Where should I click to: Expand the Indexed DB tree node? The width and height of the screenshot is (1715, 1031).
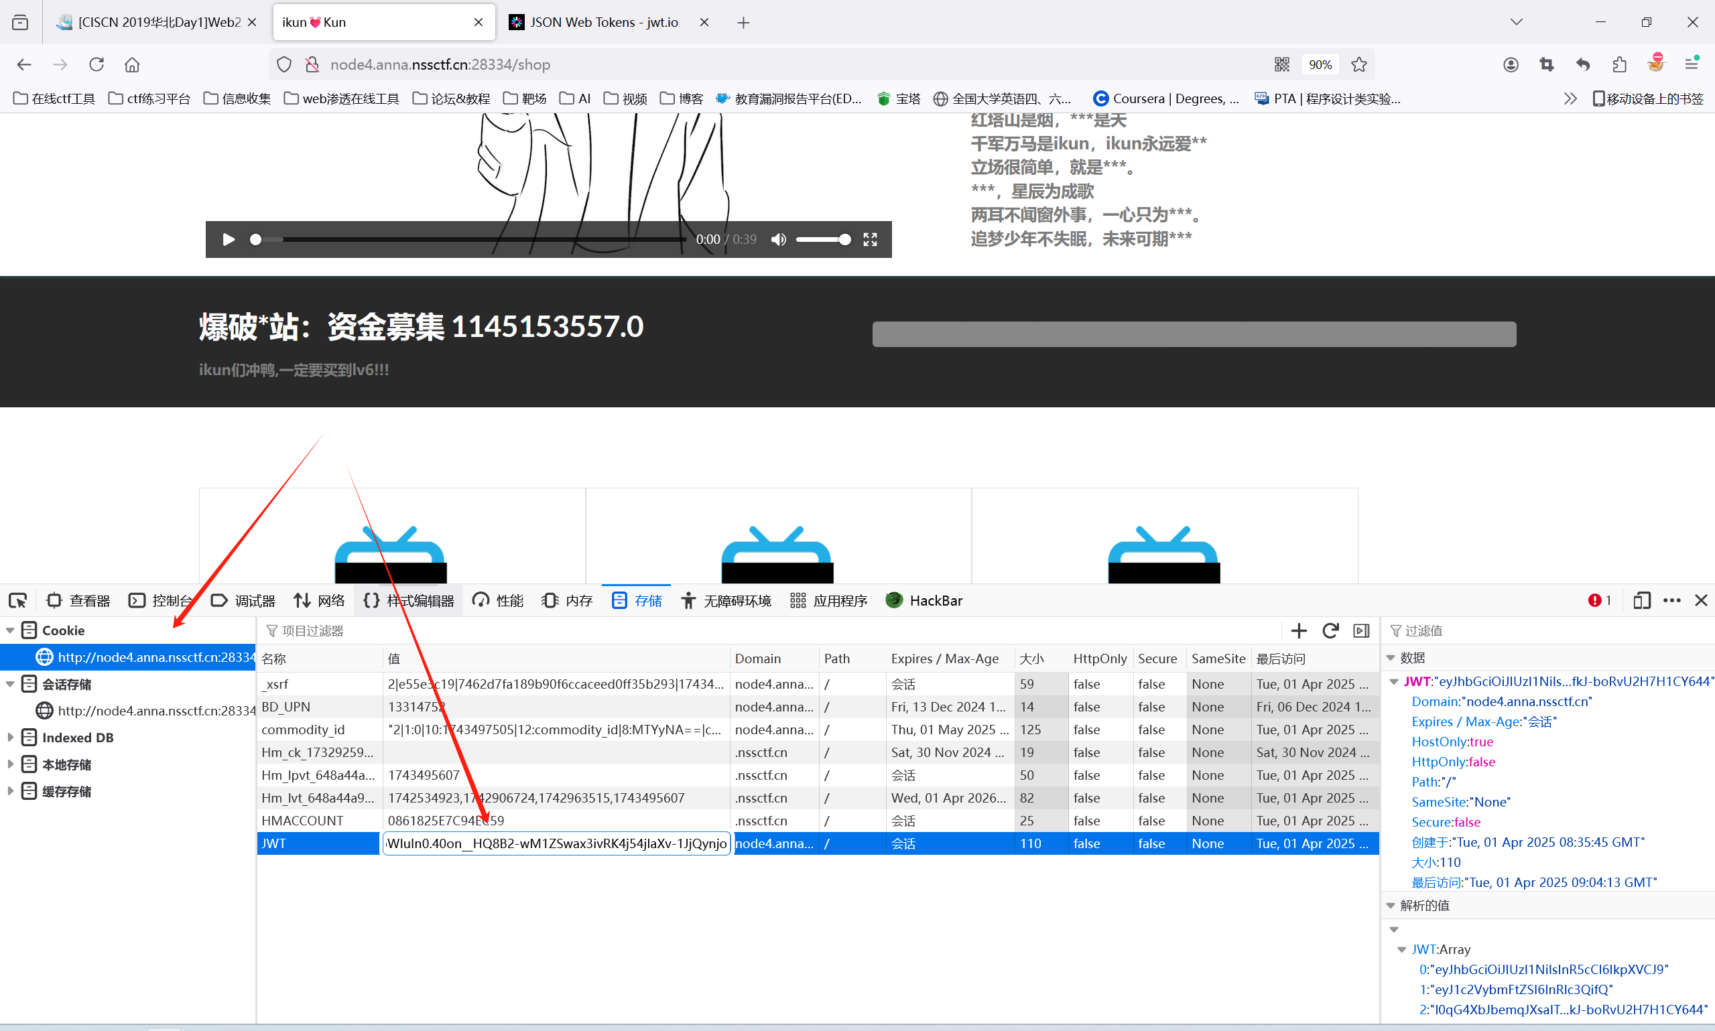[11, 738]
